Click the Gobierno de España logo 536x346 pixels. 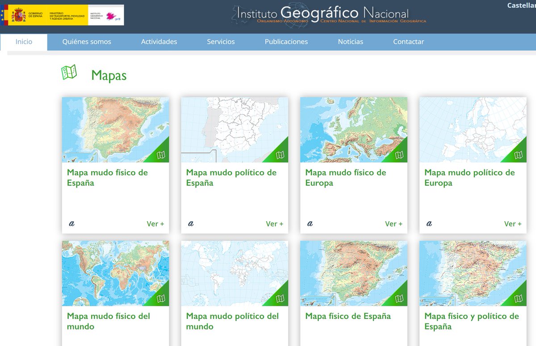point(62,15)
